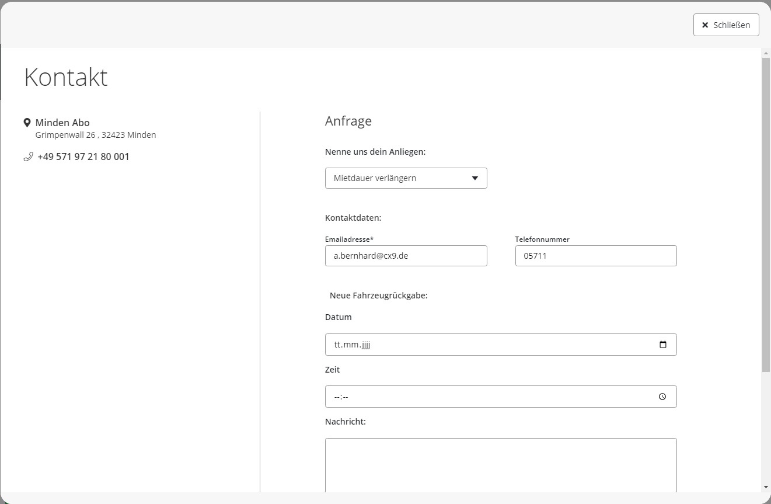Click the address Grimpenwall 26, 32423 Minden

pyautogui.click(x=96, y=135)
